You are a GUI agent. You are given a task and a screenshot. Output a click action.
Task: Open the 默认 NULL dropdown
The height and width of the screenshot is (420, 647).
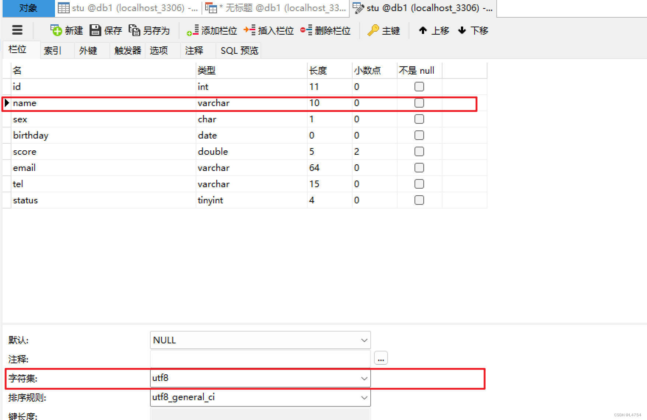(364, 340)
